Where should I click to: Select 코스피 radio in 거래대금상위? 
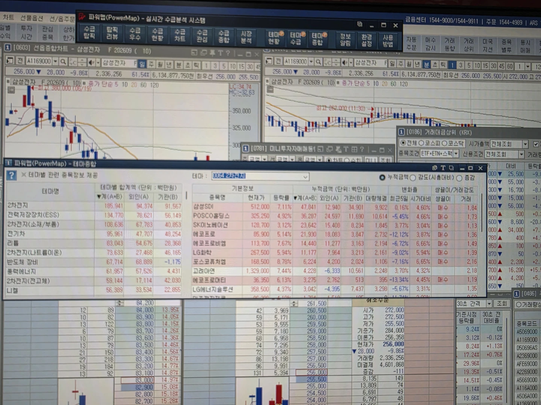coord(421,143)
